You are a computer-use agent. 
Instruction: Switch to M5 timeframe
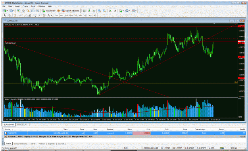[x=62, y=15]
